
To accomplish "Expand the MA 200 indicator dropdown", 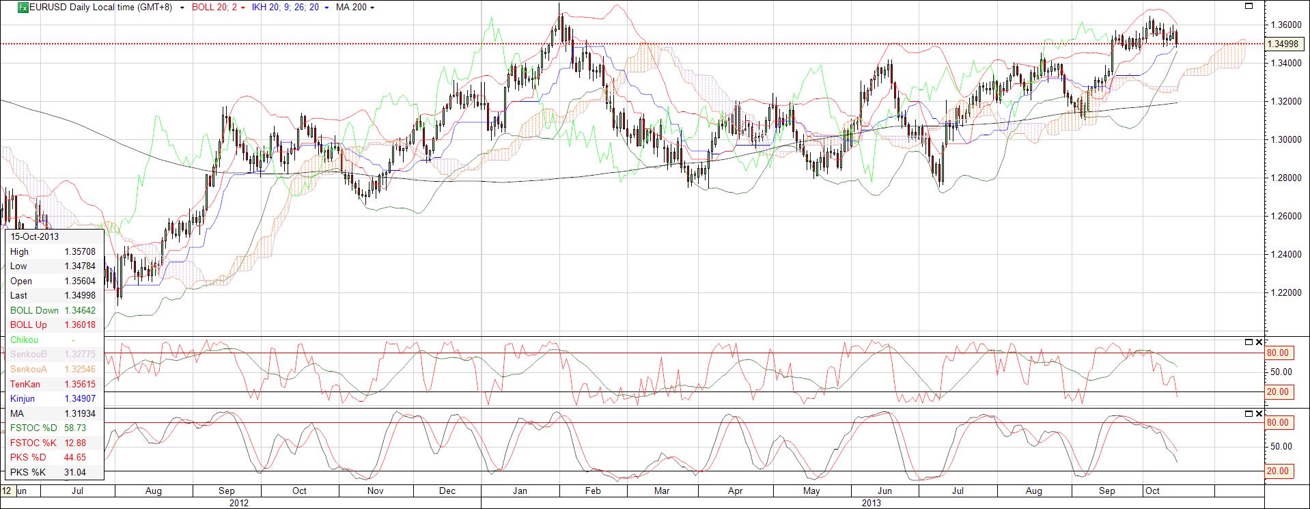I will tap(372, 8).
